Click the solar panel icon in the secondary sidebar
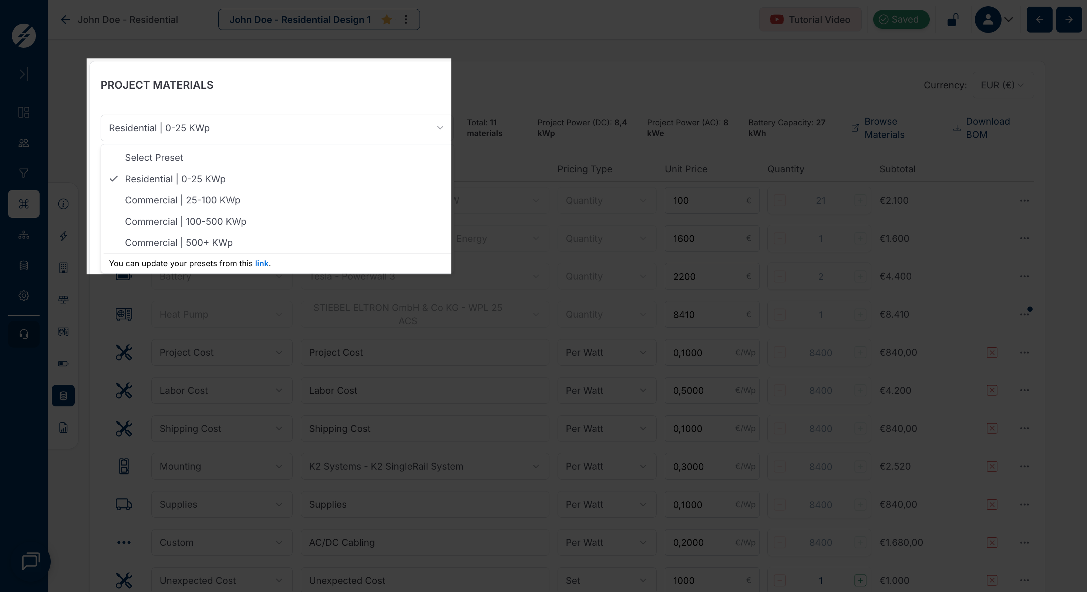1087x592 pixels. coord(63,300)
